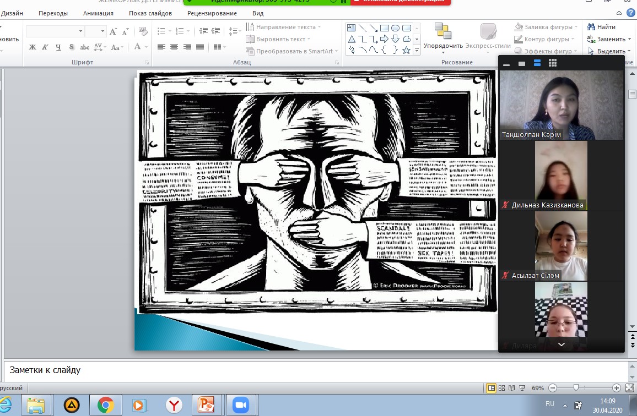Open the Показ слайдов ribbon tab

click(150, 13)
